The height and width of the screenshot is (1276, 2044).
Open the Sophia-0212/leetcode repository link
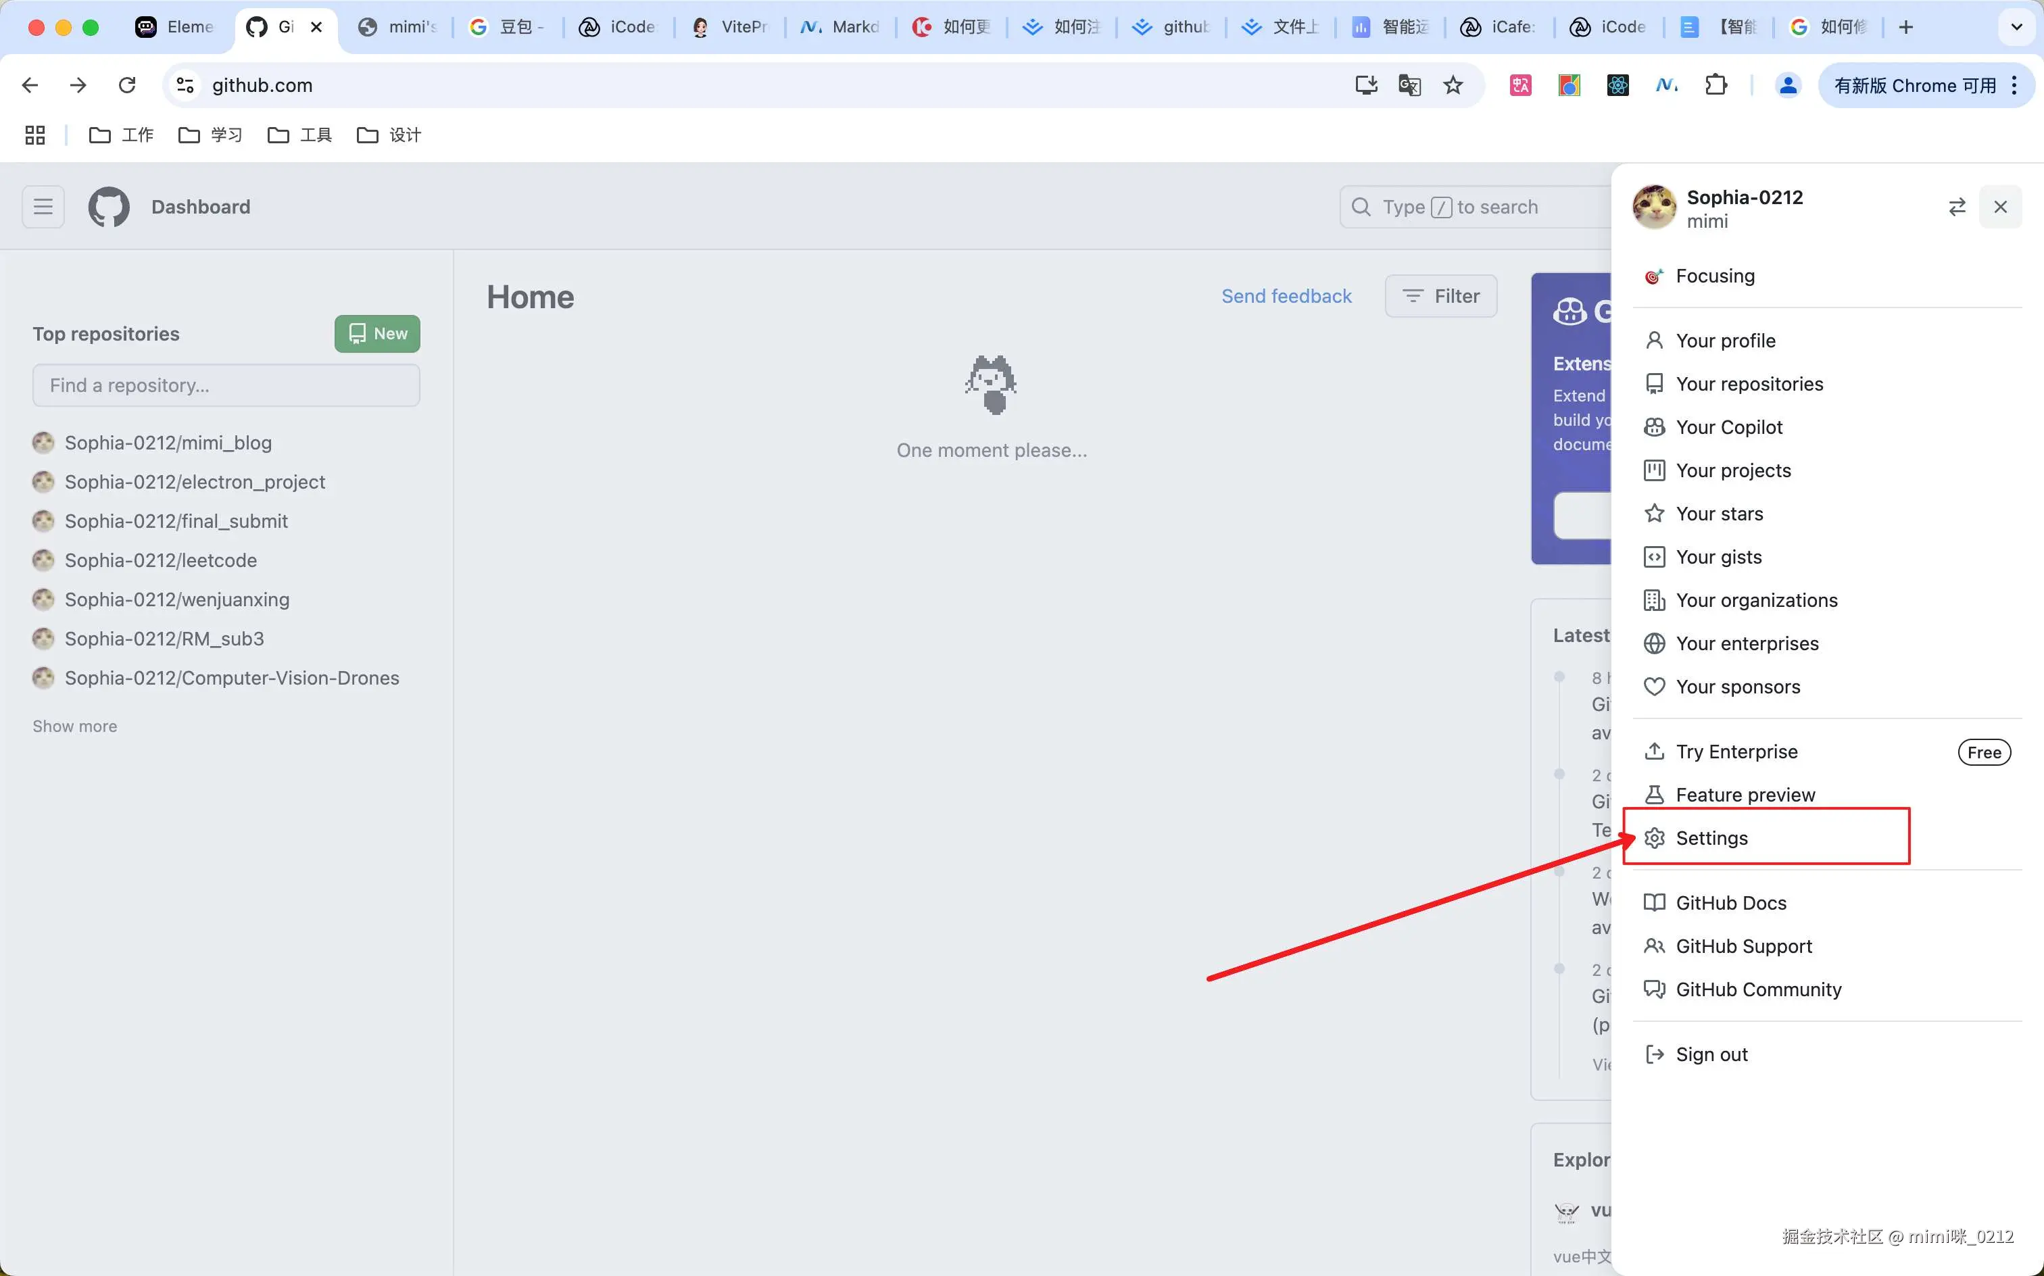click(x=160, y=560)
